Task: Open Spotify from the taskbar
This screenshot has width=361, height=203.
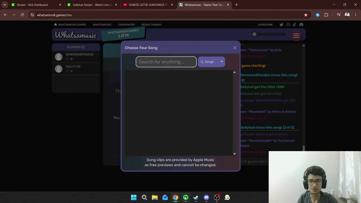Action: point(186,197)
